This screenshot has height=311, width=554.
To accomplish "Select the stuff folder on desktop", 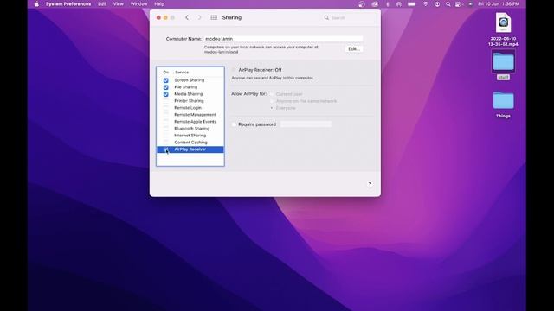I will click(503, 66).
